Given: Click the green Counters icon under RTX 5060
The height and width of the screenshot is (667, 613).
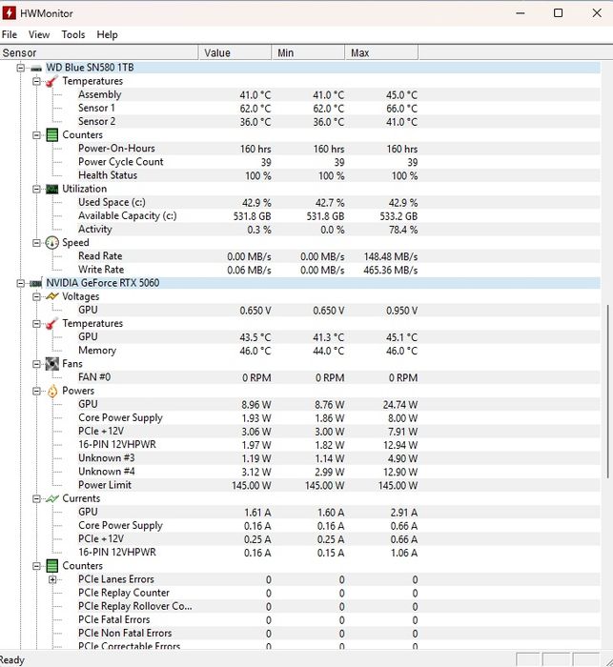Looking at the screenshot, I should coord(51,566).
